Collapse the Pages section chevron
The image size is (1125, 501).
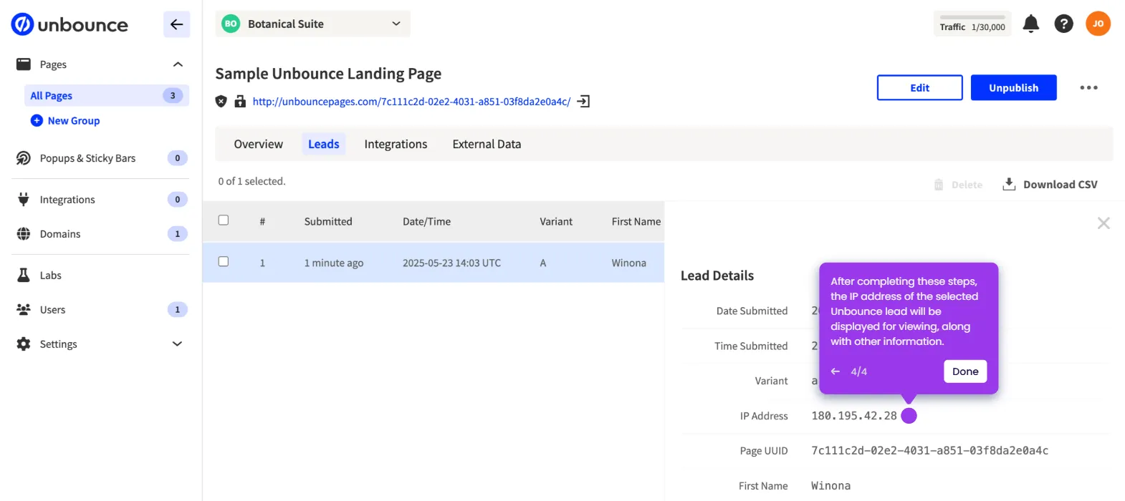(x=178, y=64)
